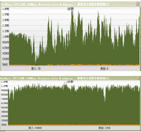141x132 pixels.
Task: Click the 传出: 27KB outgoing label
Action: [104, 128]
